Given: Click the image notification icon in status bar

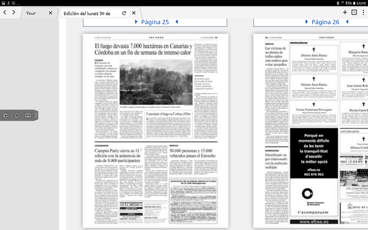Looking at the screenshot, I should [x=3, y=3].
